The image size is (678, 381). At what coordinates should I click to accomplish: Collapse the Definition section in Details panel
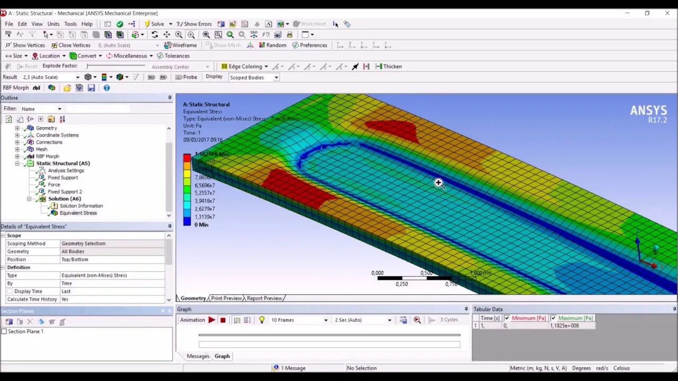point(3,267)
